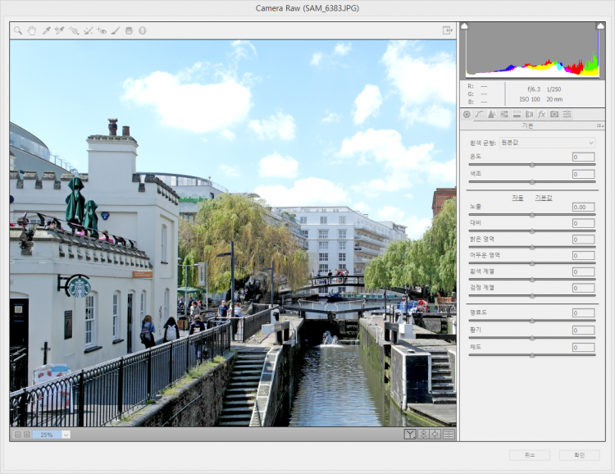Activate the Adjustment Brush tool

tap(116, 30)
